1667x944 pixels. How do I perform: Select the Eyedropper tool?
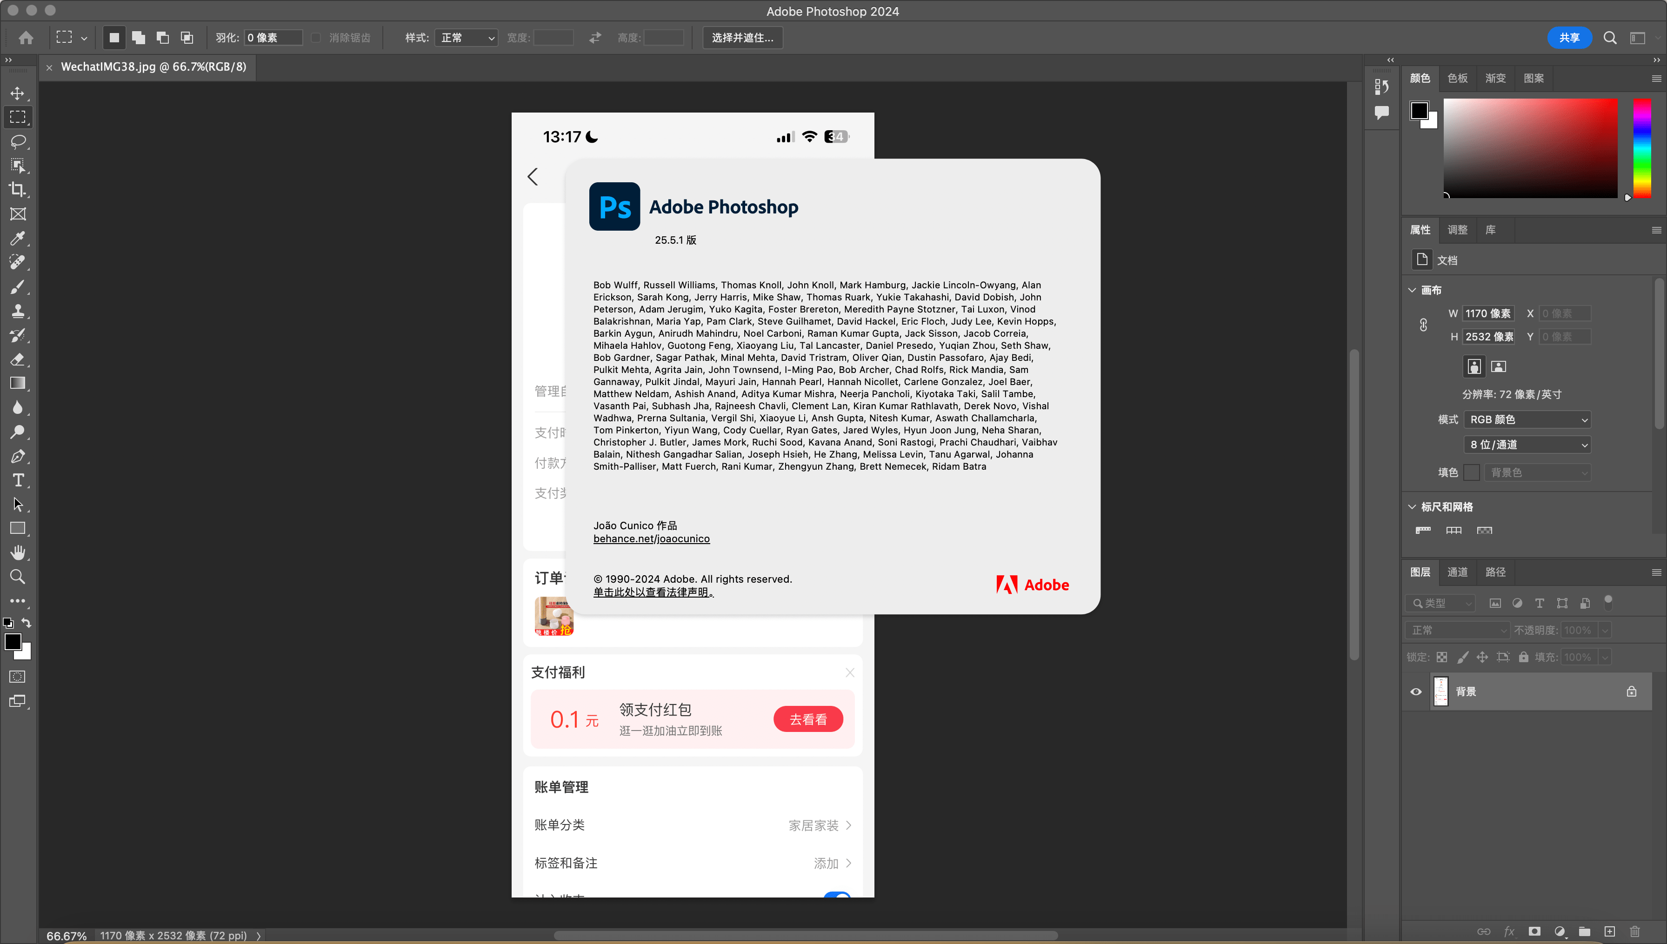point(18,238)
